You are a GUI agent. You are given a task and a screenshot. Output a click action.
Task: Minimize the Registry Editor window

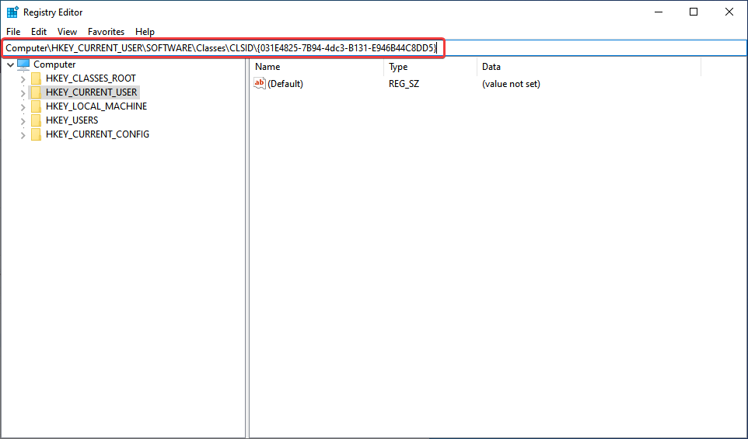659,12
